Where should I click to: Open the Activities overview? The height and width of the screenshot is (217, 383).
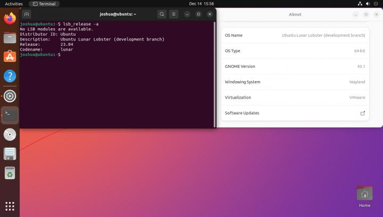[14, 4]
